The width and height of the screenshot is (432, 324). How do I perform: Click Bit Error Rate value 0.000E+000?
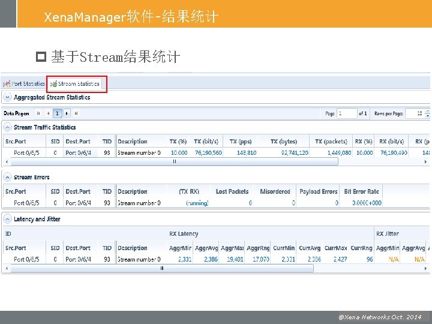[x=367, y=203]
